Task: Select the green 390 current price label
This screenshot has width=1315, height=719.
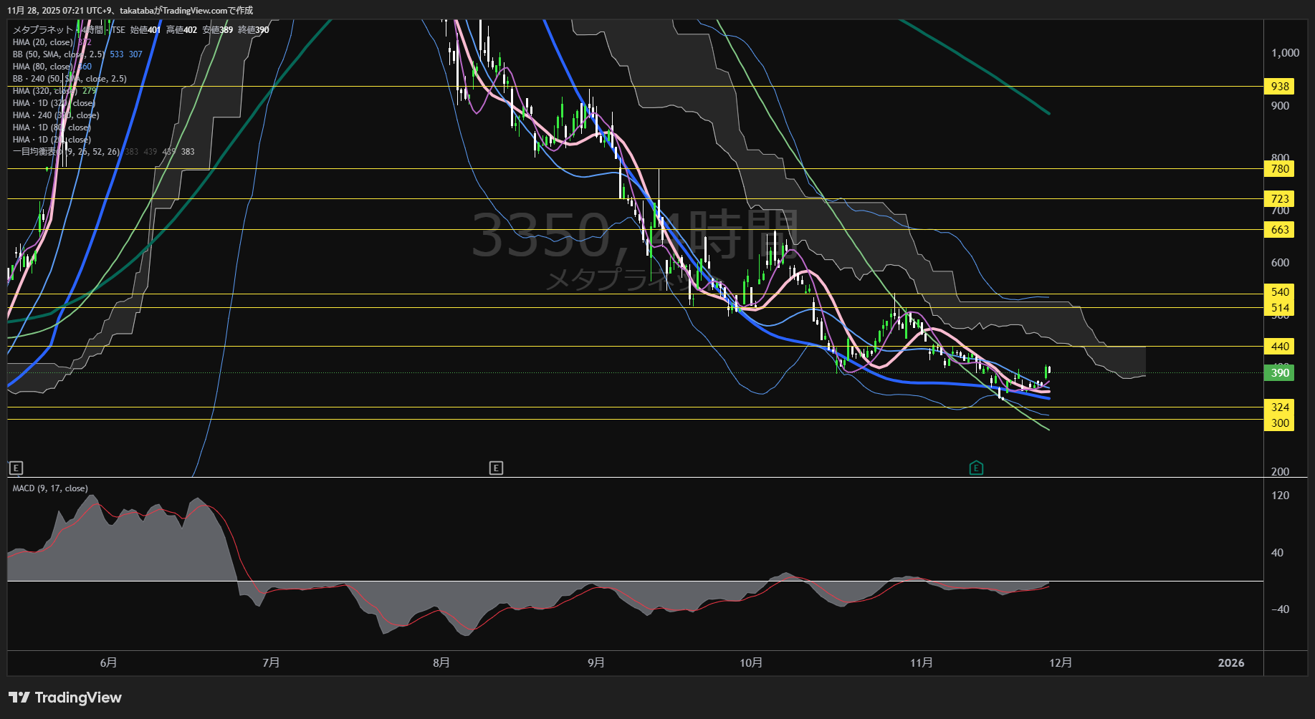Action: [1279, 372]
